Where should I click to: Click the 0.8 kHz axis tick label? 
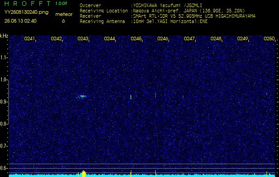4,124
